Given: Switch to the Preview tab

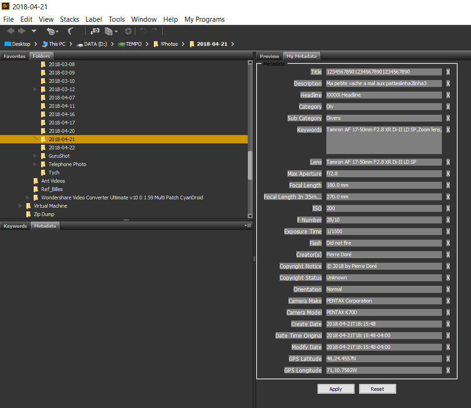Looking at the screenshot, I should 269,56.
